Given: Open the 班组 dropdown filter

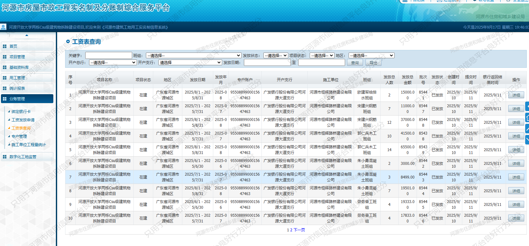Looking at the screenshot, I should (193, 56).
